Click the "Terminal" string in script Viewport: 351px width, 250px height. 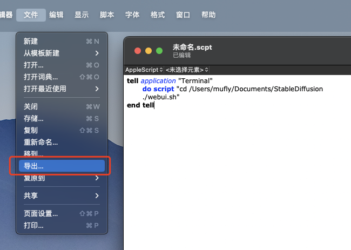click(x=195, y=81)
